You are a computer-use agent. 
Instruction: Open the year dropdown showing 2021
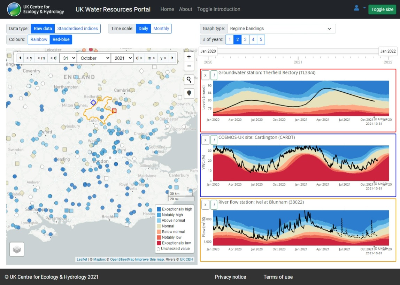[122, 58]
